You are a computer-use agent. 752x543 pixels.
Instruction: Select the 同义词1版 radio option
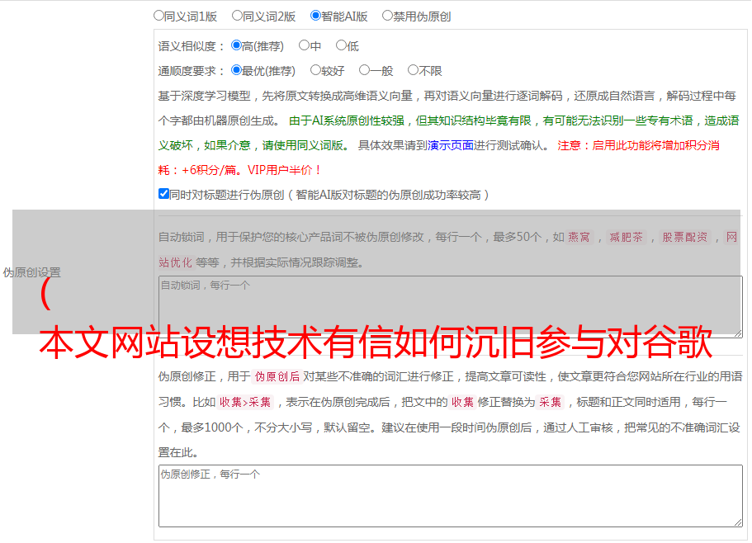(x=158, y=16)
